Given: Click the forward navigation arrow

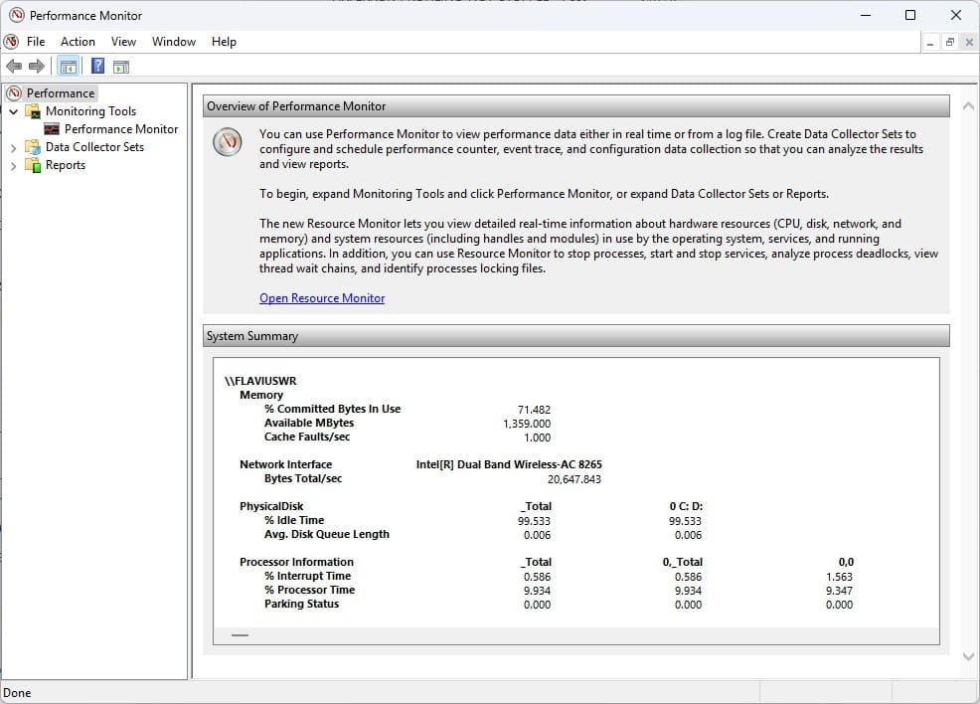Looking at the screenshot, I should pos(35,66).
